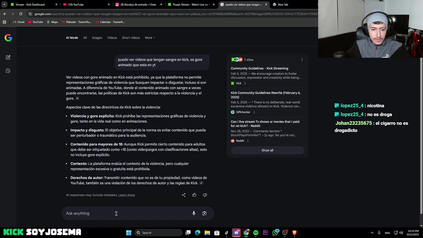The height and width of the screenshot is (238, 423).
Task: Open File Explorer from the taskbar
Action: pos(207,233)
